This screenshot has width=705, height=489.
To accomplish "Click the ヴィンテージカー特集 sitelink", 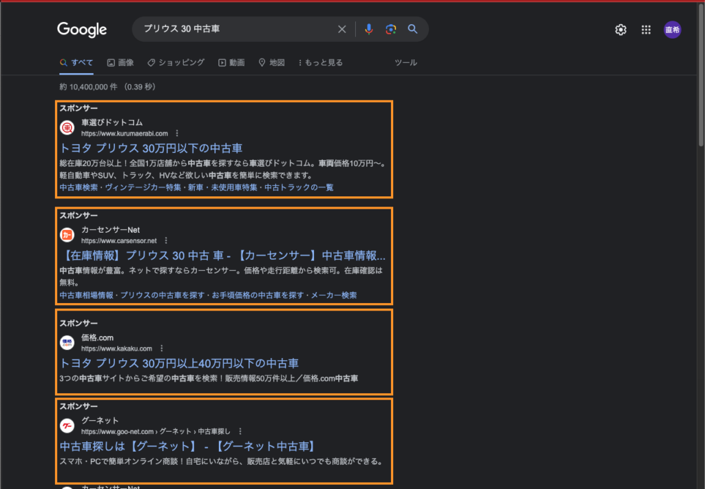I will point(143,187).
